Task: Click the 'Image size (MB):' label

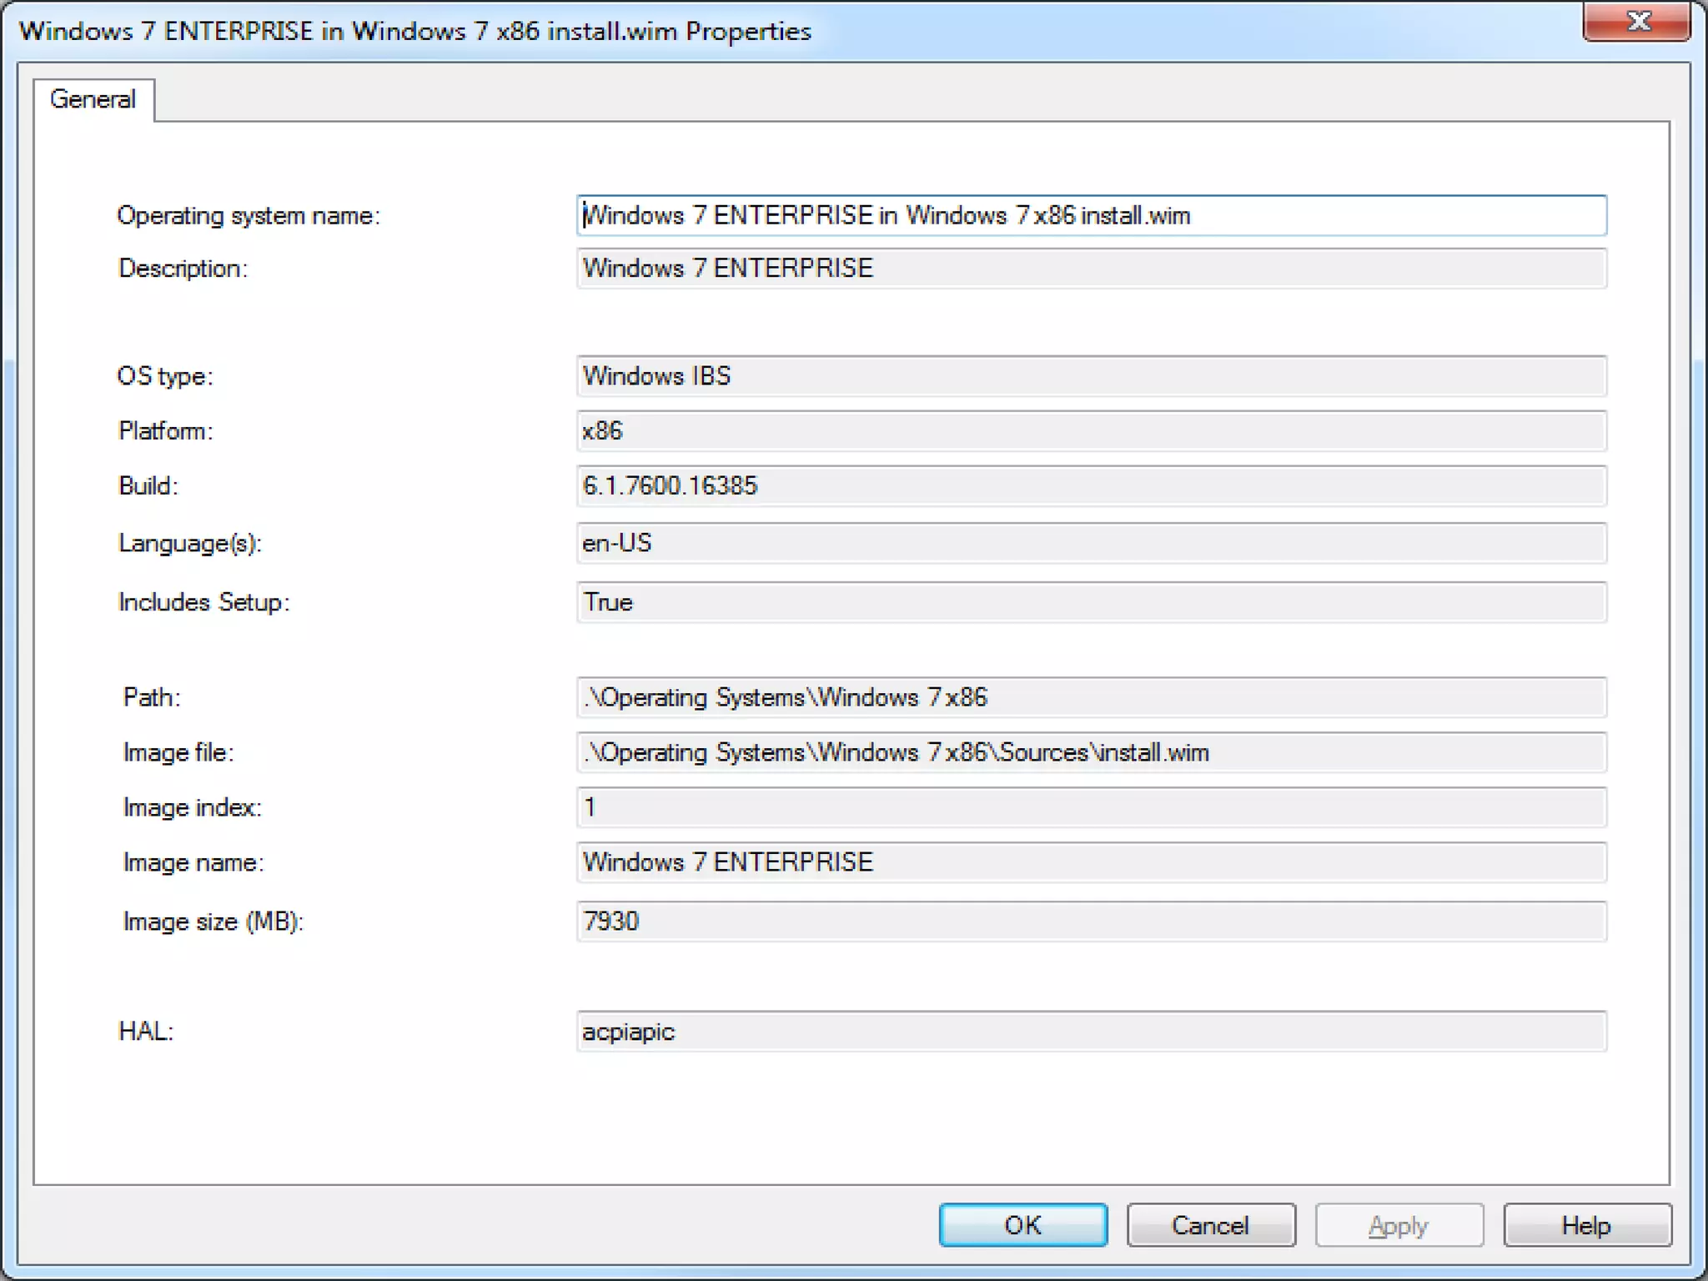Action: [213, 922]
